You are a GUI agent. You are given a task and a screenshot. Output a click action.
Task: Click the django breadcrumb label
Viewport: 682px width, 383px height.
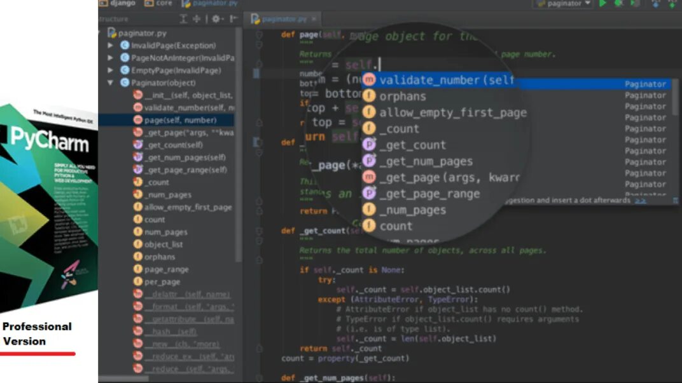tap(122, 3)
